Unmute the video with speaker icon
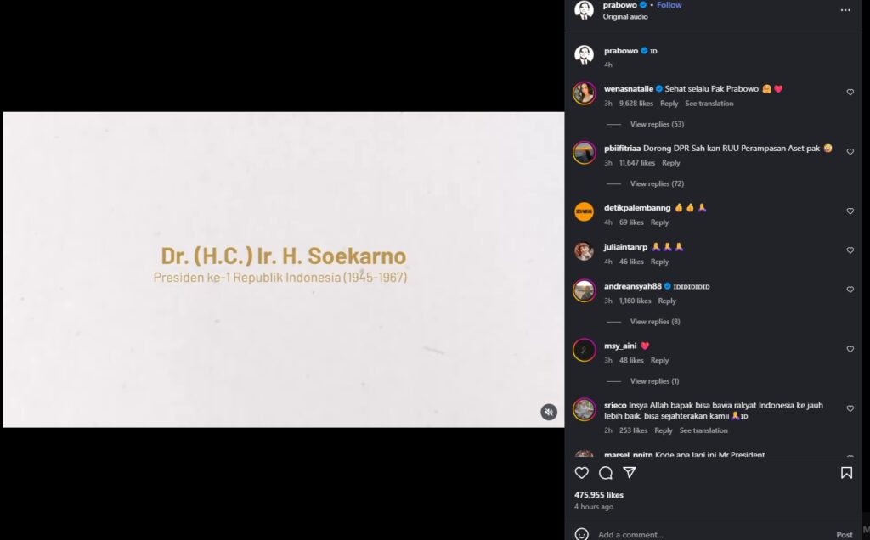Screen dimensions: 870x540 tap(549, 412)
